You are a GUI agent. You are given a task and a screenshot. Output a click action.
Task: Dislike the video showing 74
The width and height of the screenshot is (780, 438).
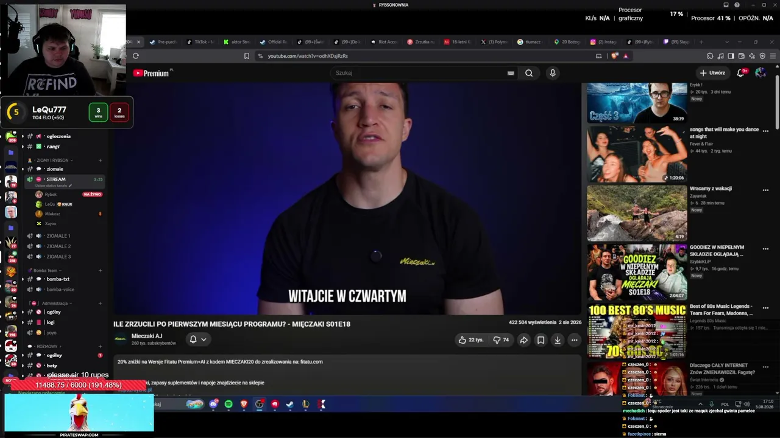(x=501, y=340)
